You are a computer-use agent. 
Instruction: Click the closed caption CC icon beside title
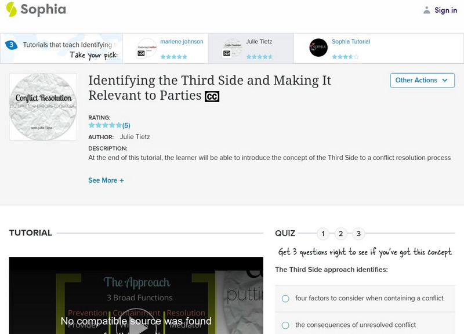pyautogui.click(x=212, y=96)
